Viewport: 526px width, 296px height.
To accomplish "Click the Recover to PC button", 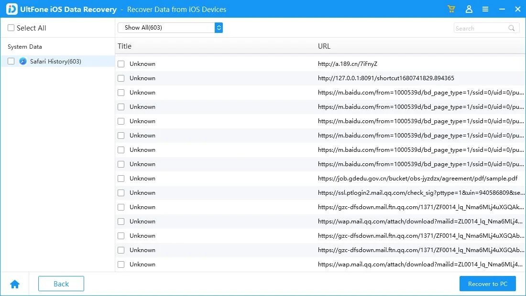I will (x=487, y=284).
